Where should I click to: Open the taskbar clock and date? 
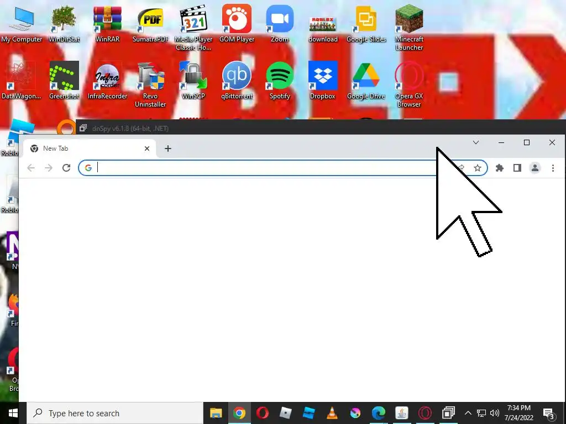pyautogui.click(x=518, y=413)
